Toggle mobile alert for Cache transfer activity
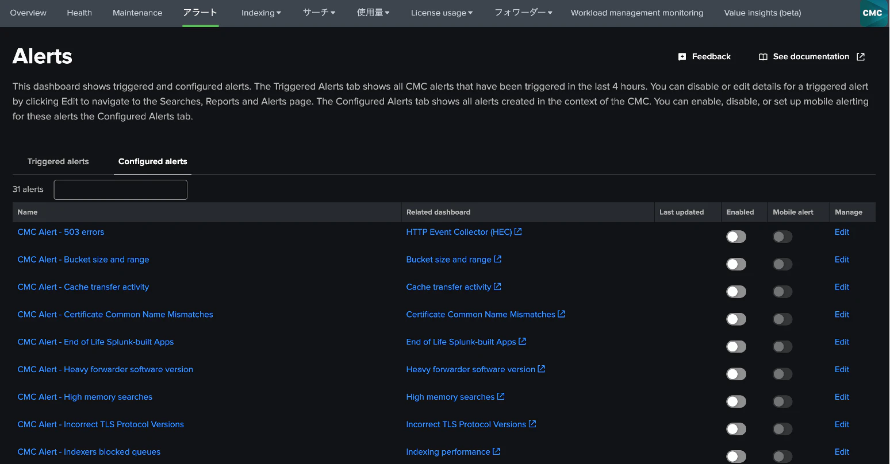The height and width of the screenshot is (464, 890). 782,292
